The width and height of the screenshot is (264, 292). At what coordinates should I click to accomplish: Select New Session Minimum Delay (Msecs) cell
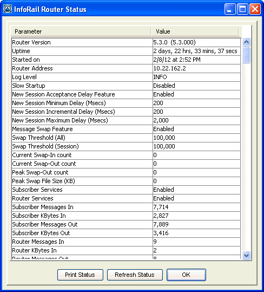click(x=82, y=103)
